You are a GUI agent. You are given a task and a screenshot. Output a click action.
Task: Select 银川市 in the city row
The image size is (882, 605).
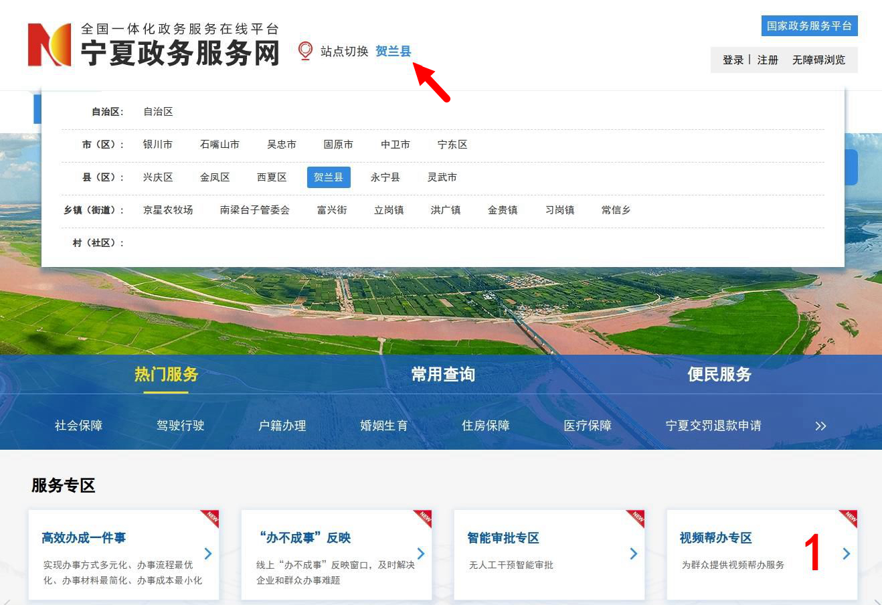click(158, 145)
